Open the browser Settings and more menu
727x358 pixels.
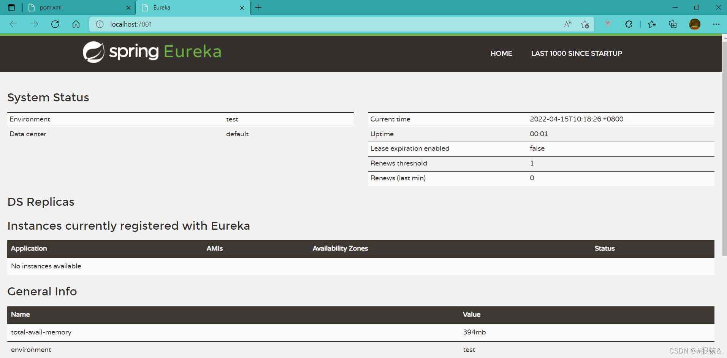pyautogui.click(x=716, y=24)
